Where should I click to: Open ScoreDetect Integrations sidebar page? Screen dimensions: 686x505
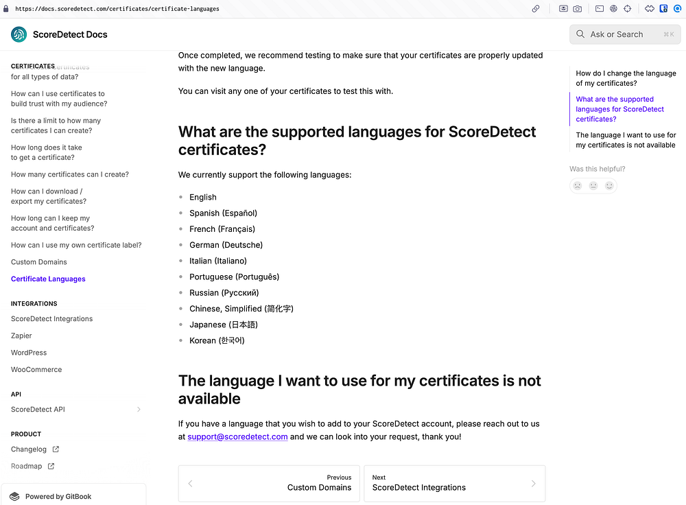click(51, 318)
